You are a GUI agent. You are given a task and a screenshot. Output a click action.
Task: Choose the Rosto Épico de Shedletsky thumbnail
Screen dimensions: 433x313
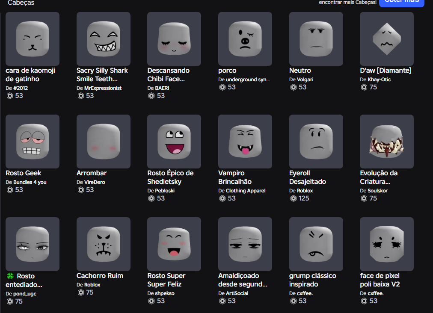[174, 142]
